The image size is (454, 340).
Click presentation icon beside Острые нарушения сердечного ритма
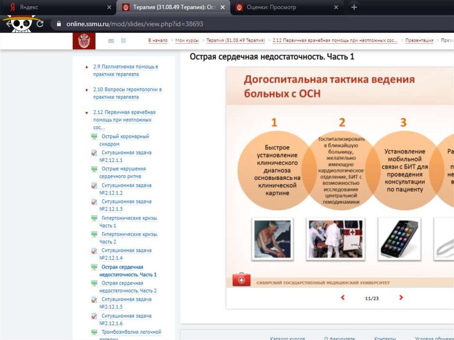pyautogui.click(x=94, y=169)
